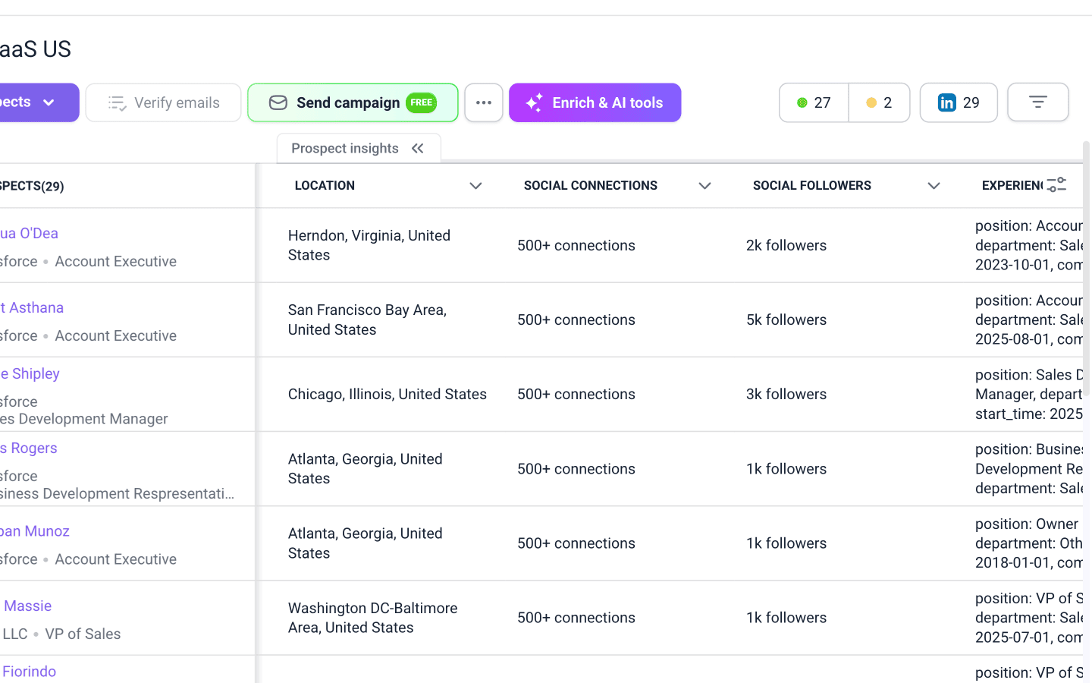Click the Verify emails button
1092x683 pixels.
pos(163,102)
